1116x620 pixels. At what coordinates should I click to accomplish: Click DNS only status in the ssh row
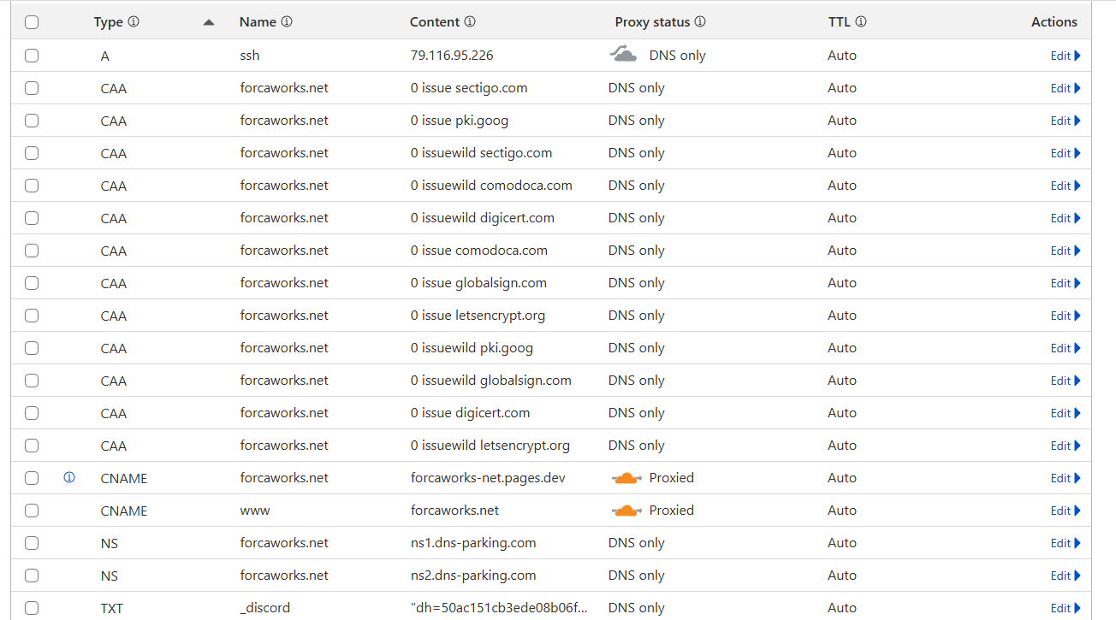pos(678,56)
